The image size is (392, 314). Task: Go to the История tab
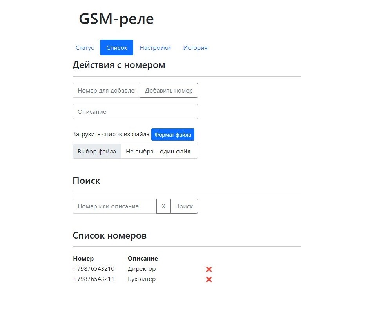point(195,48)
